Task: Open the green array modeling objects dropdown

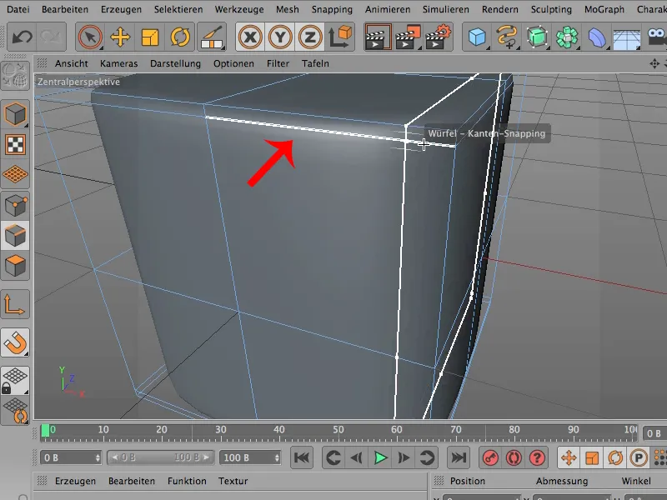Action: point(567,37)
